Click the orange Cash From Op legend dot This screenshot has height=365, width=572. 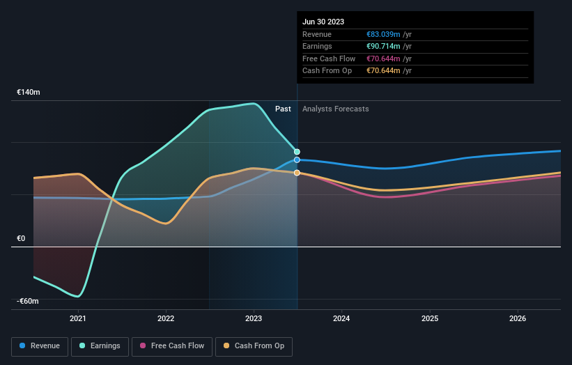point(226,345)
